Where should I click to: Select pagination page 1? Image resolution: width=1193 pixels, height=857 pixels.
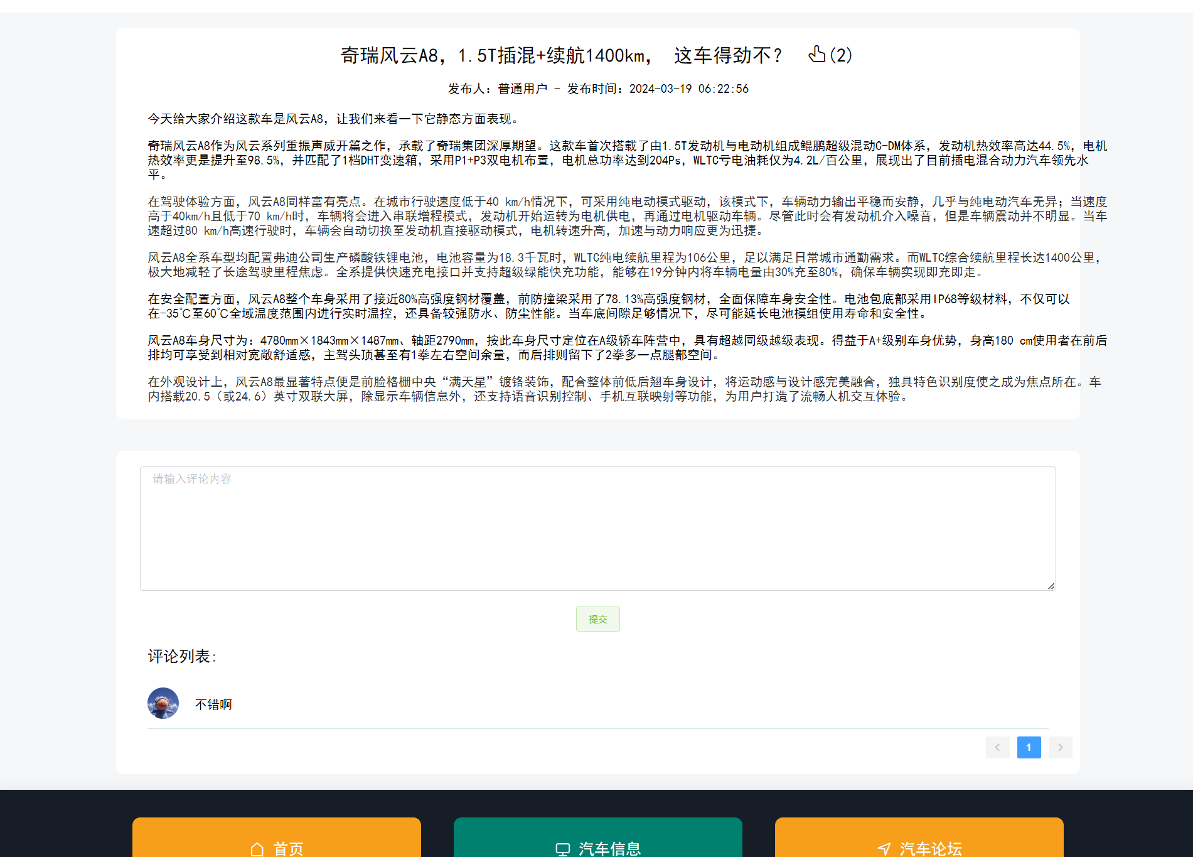point(1029,747)
